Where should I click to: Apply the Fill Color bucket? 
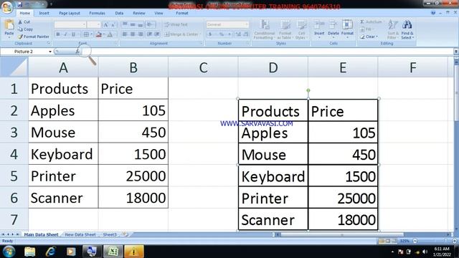[x=99, y=34]
